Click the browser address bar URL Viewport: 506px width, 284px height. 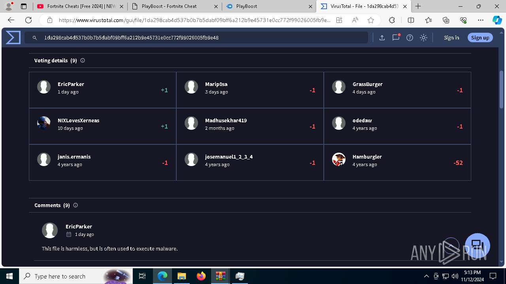194,20
